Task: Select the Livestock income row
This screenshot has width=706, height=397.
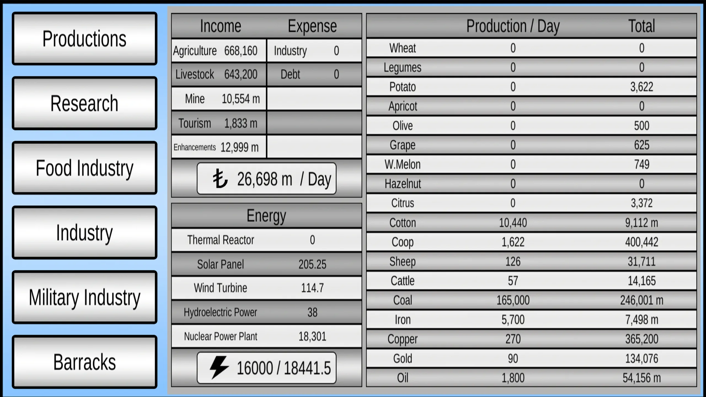Action: coord(219,74)
